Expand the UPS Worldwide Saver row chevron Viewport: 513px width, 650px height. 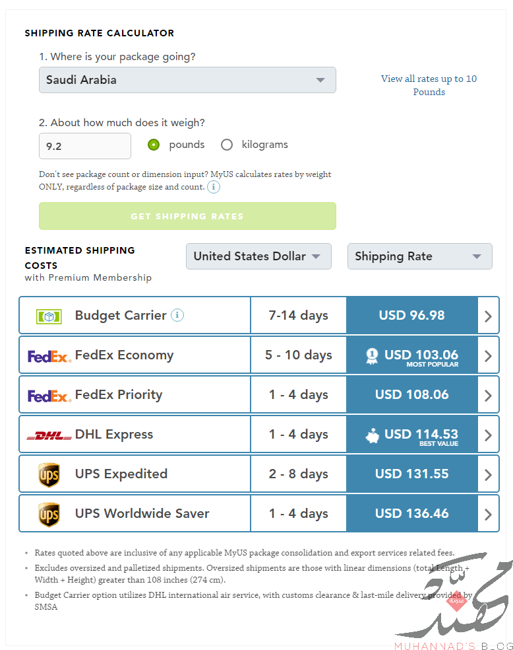click(x=488, y=515)
